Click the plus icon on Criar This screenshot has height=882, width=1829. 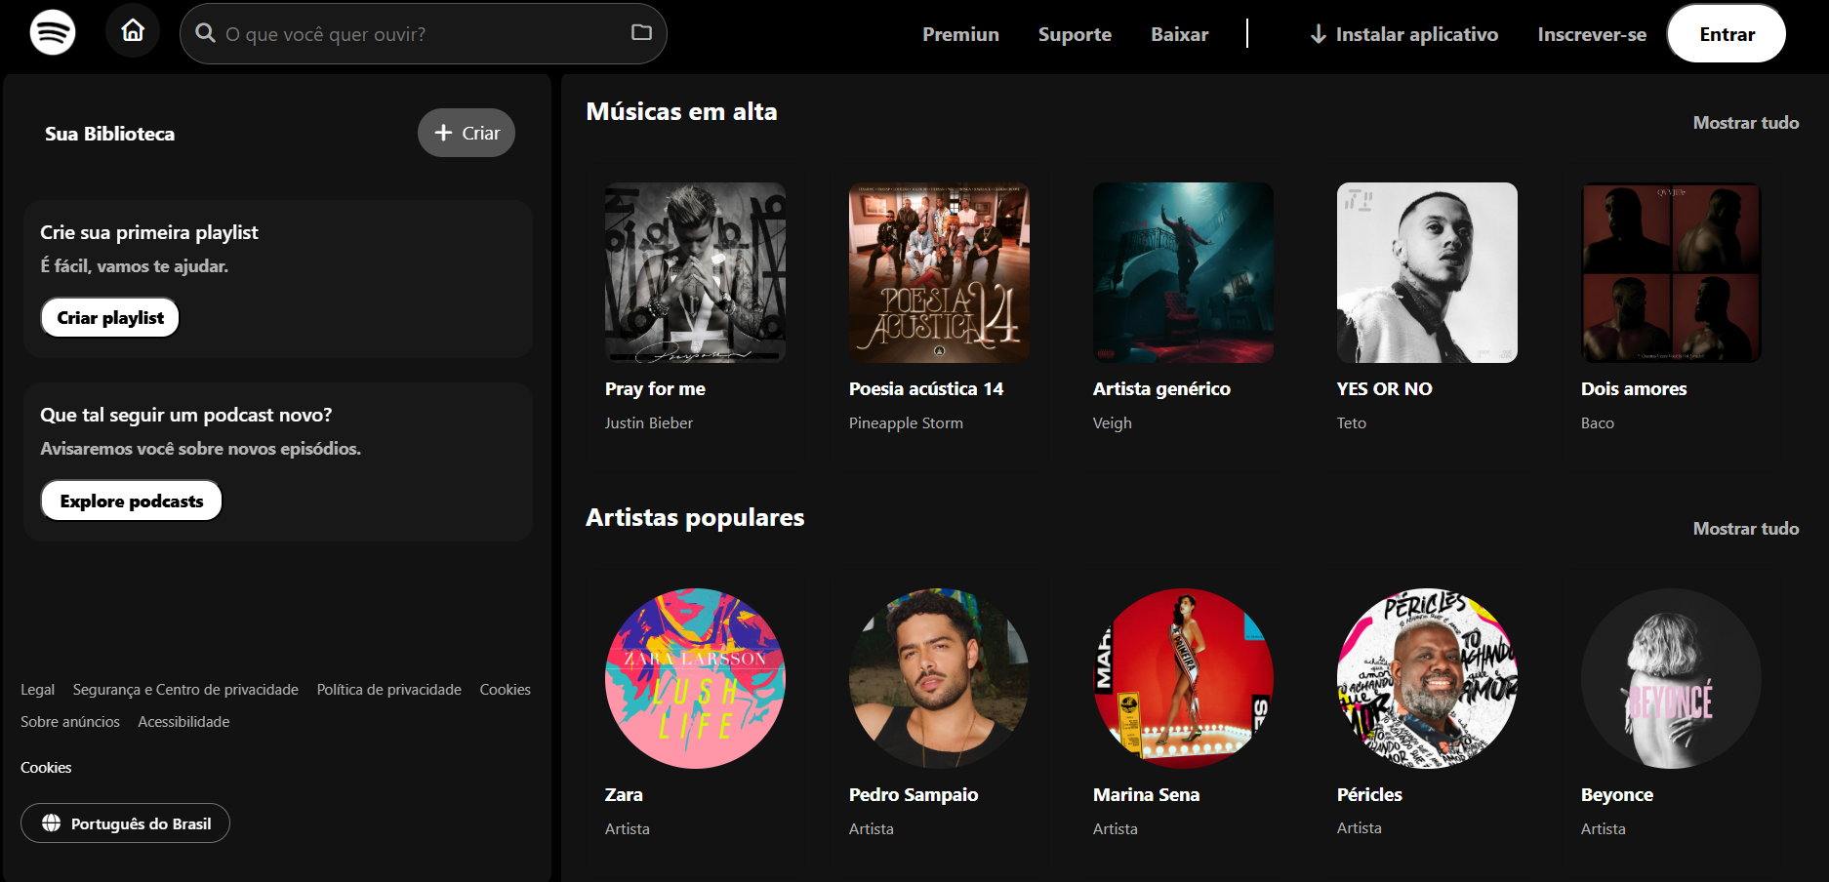(444, 133)
